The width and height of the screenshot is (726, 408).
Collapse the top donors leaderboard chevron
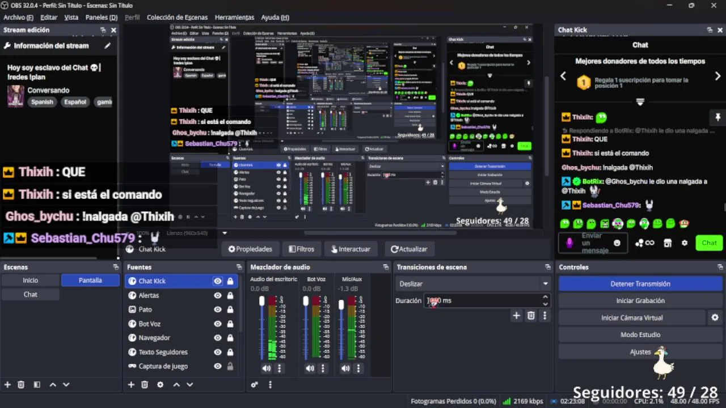coord(640,102)
